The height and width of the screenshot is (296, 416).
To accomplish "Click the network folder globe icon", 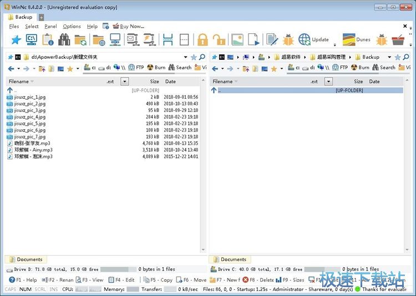I will coord(99,40).
